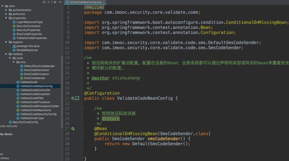The height and width of the screenshot is (161, 289).
Task: Open SmsCodeProcessor class
Action: 35,74
